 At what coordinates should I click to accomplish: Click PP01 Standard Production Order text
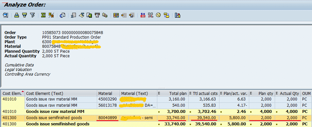coord(71,37)
